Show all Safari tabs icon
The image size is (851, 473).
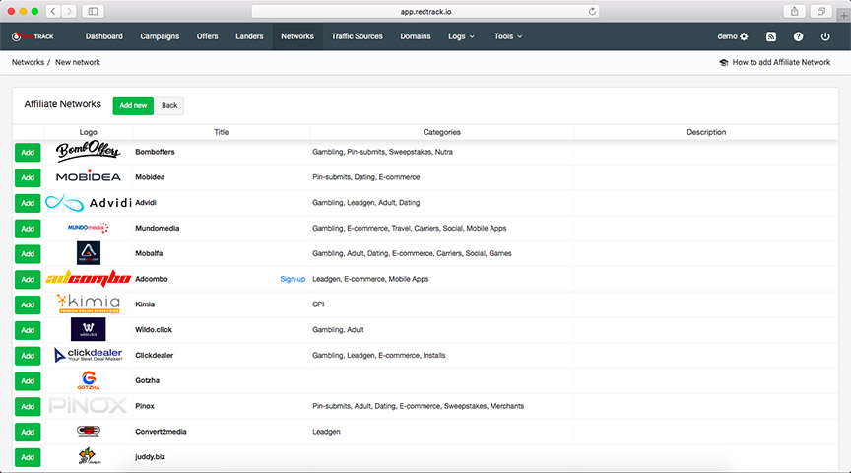821,11
